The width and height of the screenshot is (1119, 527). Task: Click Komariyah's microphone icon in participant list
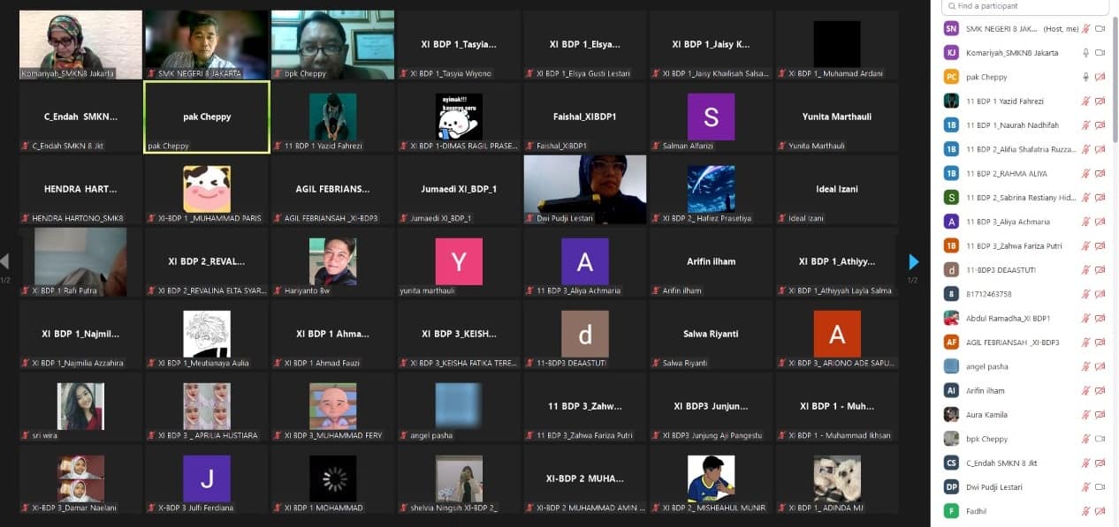1085,53
